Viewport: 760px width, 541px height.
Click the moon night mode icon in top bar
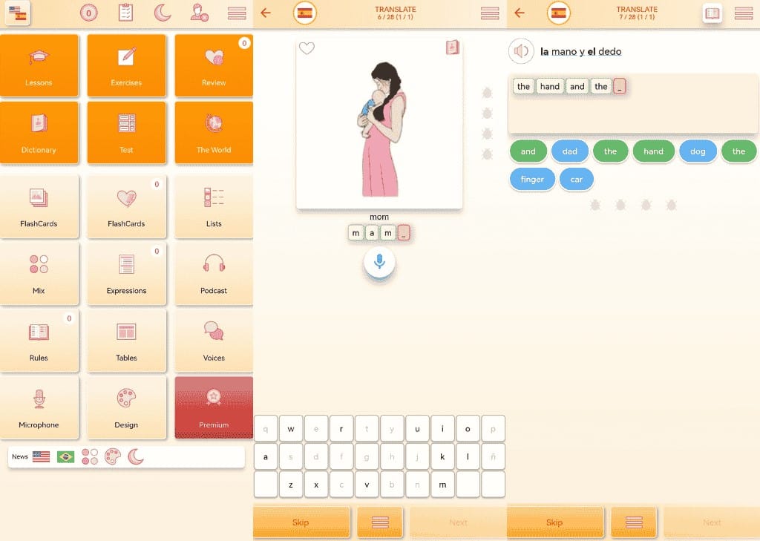pyautogui.click(x=163, y=13)
